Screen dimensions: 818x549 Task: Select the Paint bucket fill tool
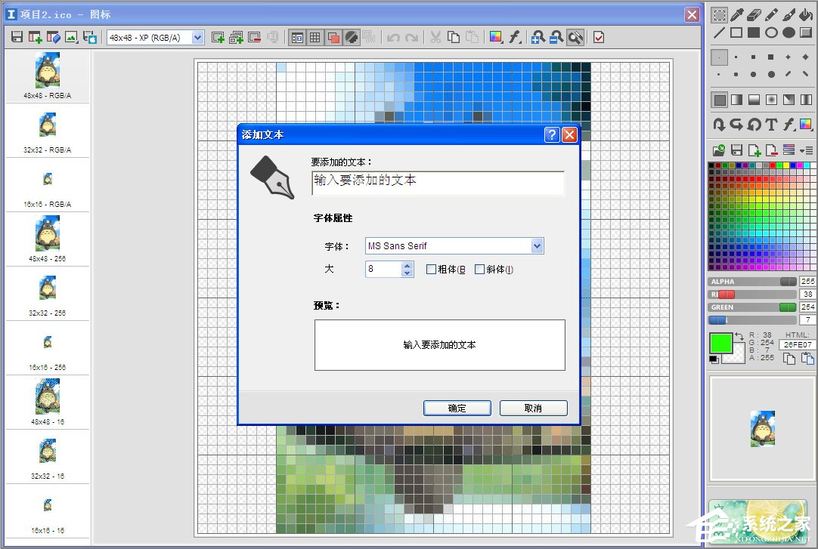(x=805, y=14)
